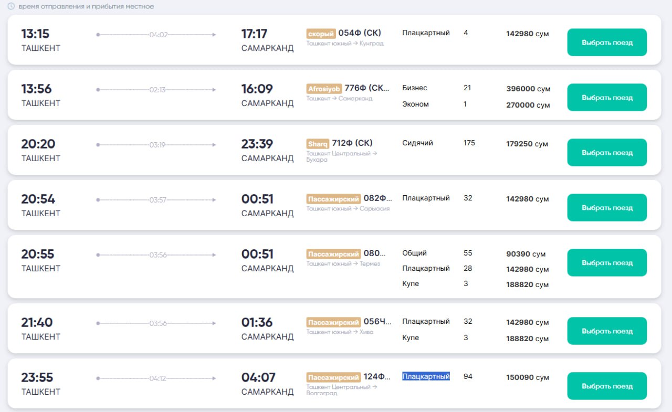The width and height of the screenshot is (672, 412).
Task: Select the Общий seat class
Action: point(414,253)
